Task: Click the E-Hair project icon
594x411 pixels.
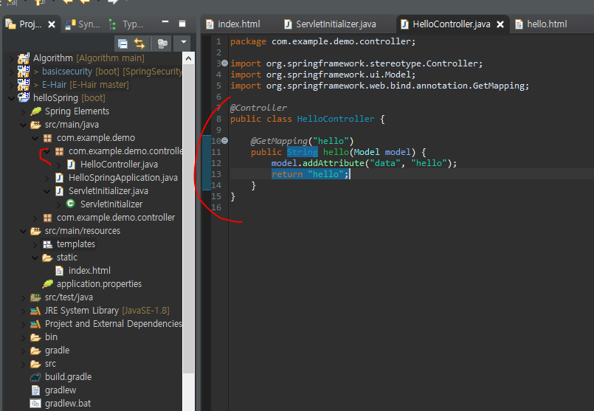Action: pyautogui.click(x=24, y=84)
